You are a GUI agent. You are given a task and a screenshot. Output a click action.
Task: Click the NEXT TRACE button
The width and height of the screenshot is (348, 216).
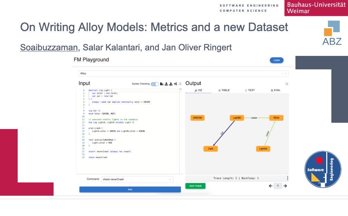click(x=195, y=186)
